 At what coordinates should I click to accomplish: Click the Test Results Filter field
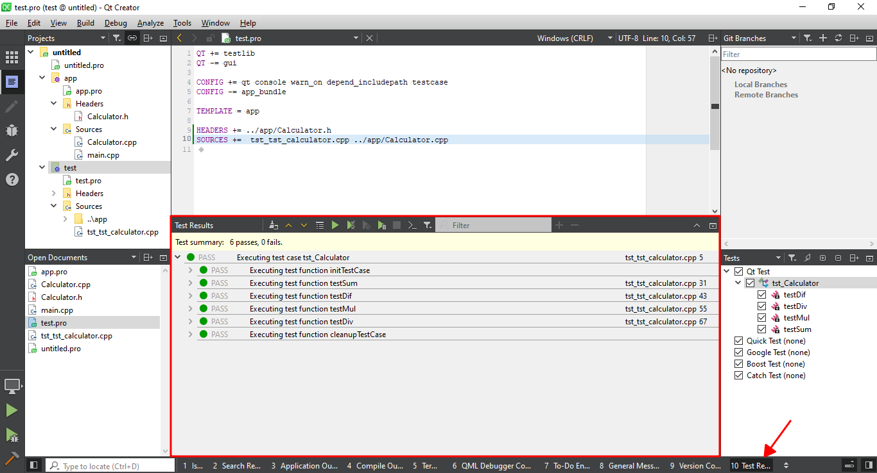pyautogui.click(x=493, y=226)
